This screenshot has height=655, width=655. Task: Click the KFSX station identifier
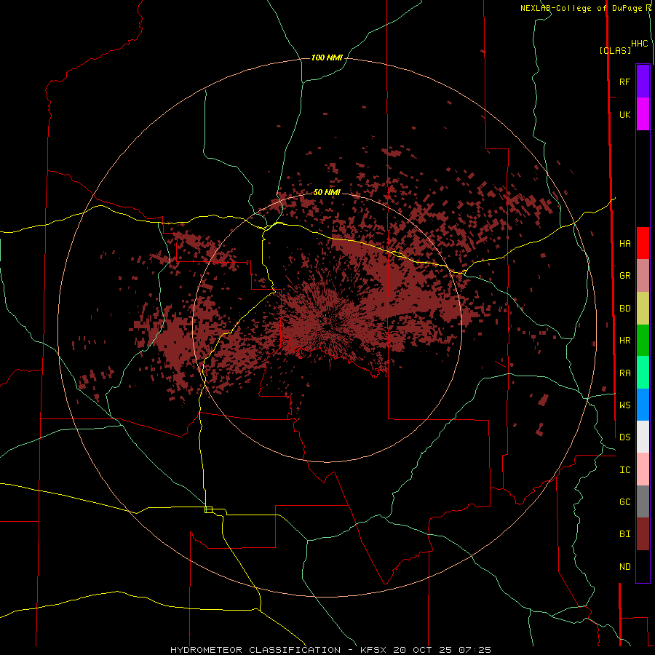tap(375, 650)
